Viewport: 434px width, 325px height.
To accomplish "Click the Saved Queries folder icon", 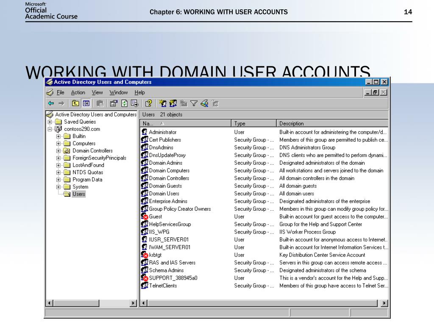I will (x=58, y=122).
